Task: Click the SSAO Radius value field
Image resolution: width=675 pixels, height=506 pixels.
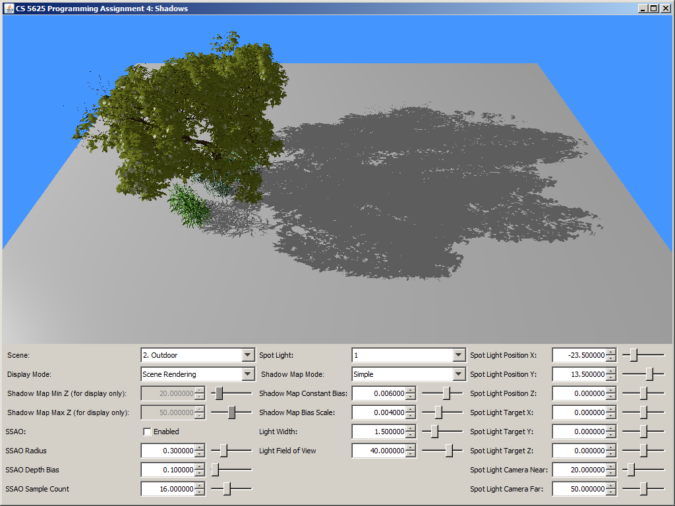Action: 167,451
